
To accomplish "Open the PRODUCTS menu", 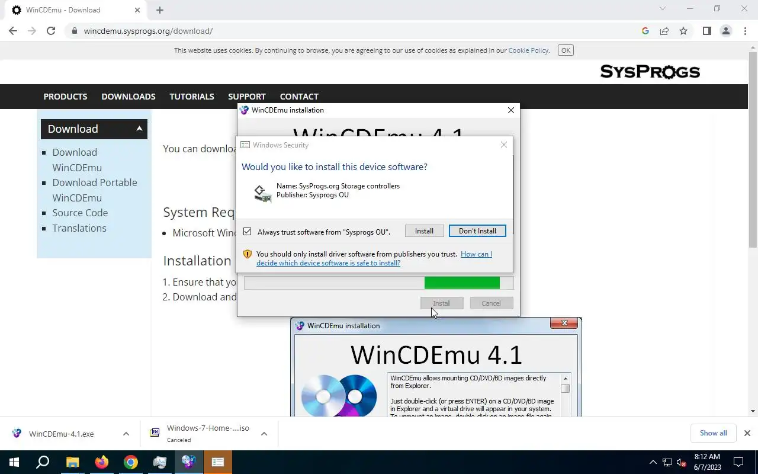I will [65, 97].
